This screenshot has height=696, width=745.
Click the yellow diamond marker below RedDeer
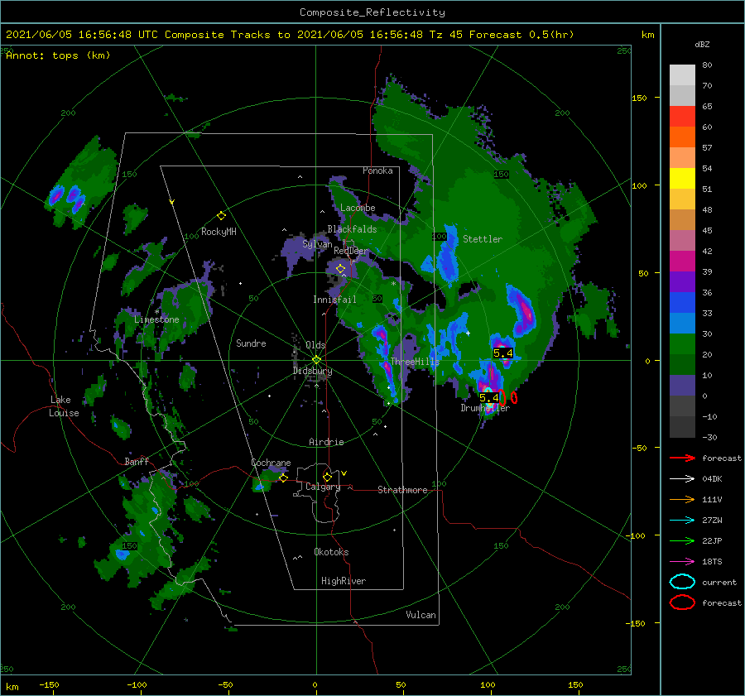[340, 269]
